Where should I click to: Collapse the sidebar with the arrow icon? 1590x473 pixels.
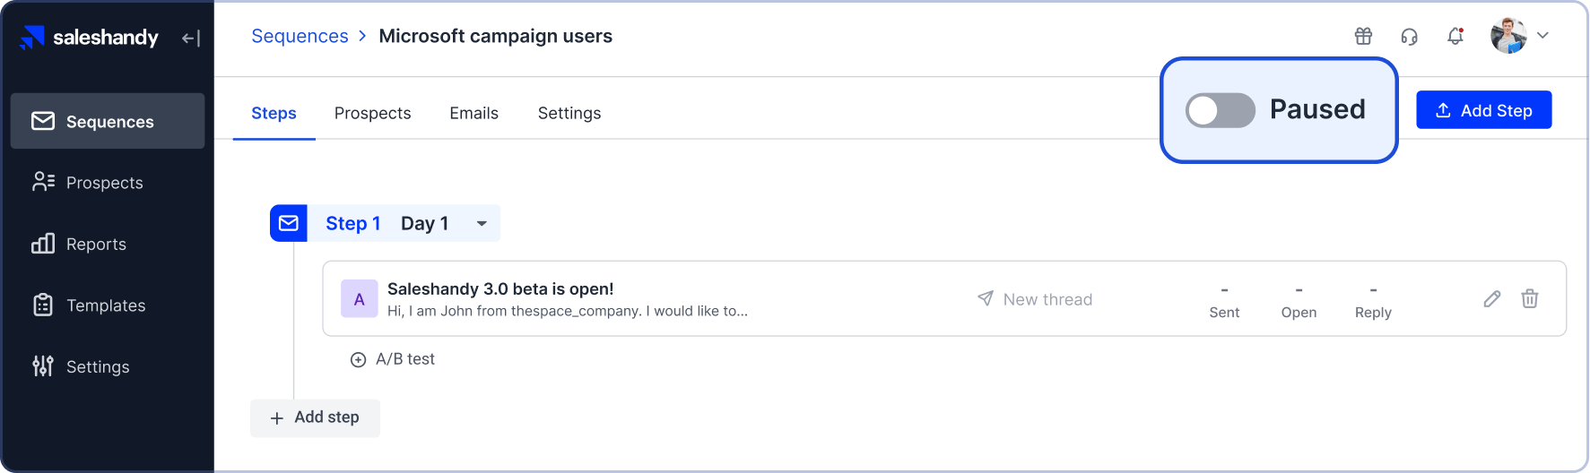[191, 38]
